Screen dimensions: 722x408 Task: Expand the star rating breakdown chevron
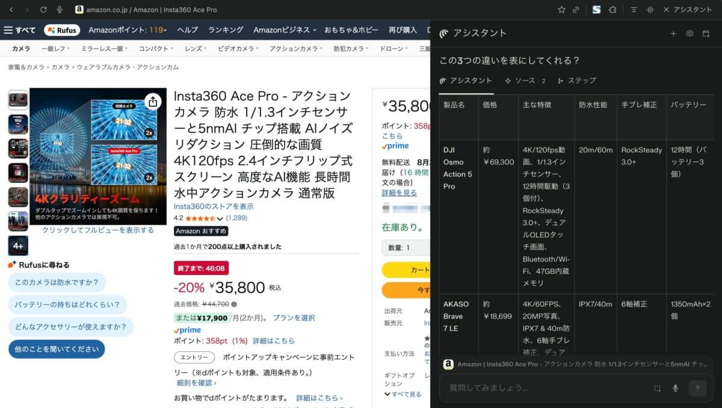220,218
